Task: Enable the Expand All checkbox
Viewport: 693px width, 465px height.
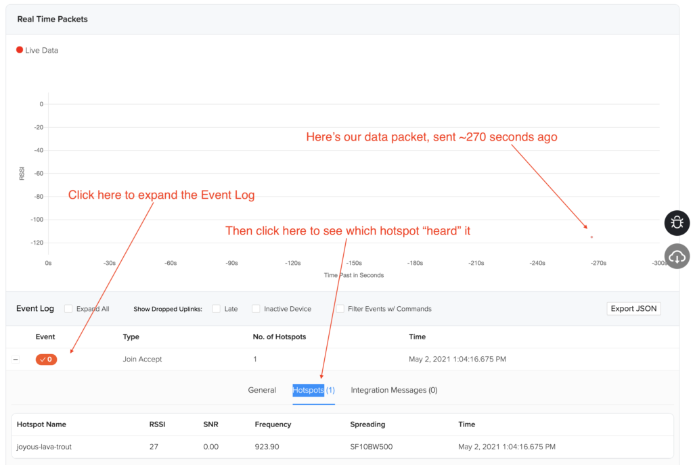Action: pyautogui.click(x=68, y=309)
